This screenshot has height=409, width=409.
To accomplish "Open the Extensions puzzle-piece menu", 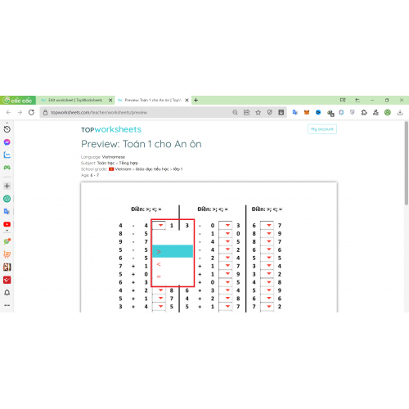I will [364, 112].
